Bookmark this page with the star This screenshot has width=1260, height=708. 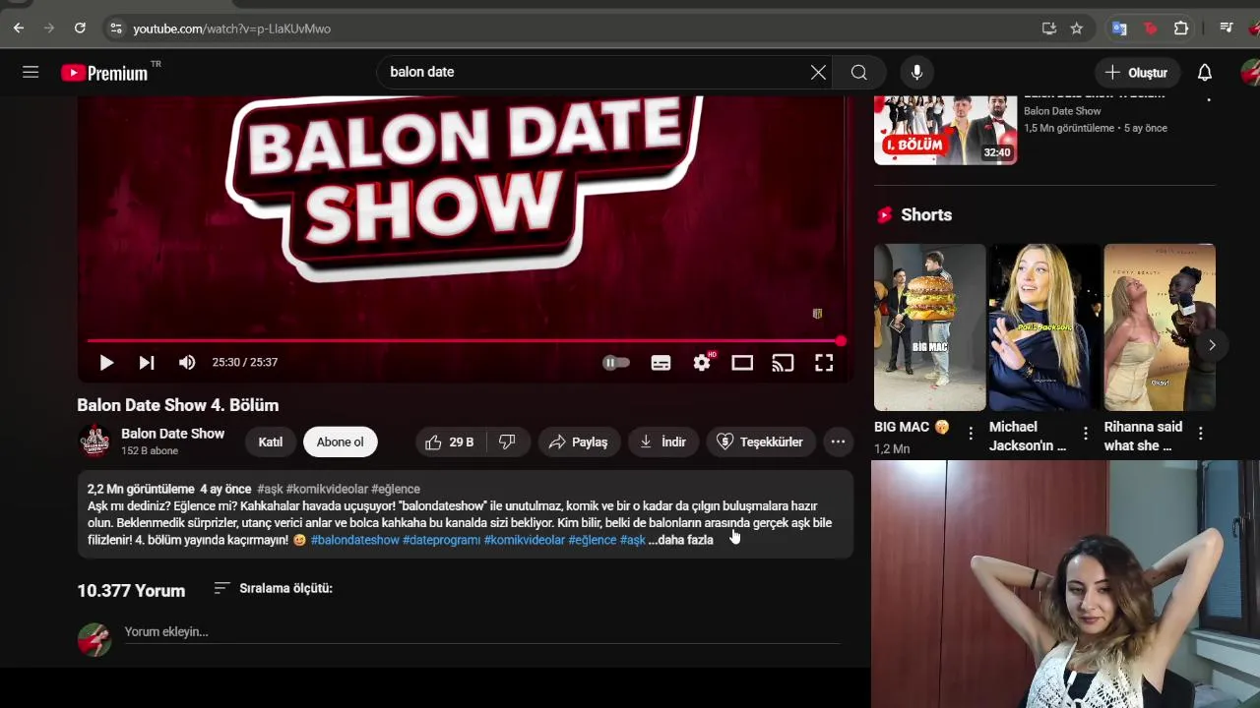point(1077,29)
